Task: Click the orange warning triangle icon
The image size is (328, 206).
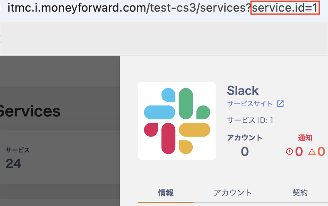Action: click(312, 152)
